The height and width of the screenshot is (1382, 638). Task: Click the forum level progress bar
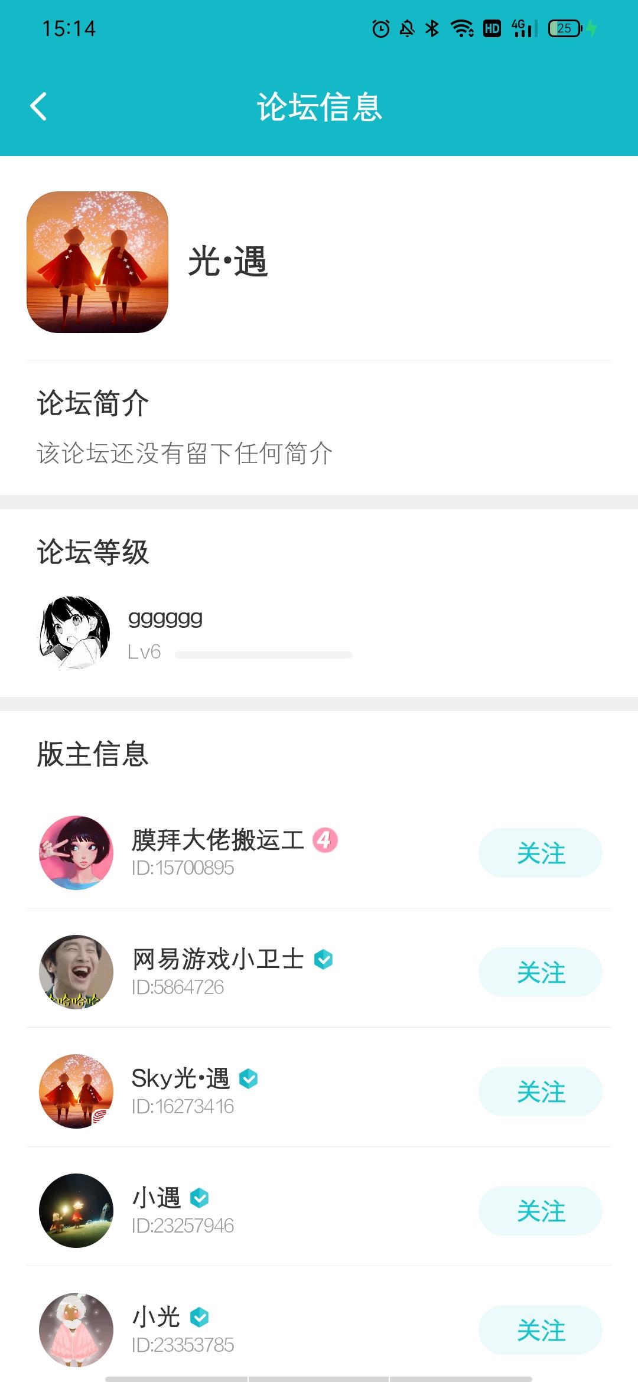263,655
